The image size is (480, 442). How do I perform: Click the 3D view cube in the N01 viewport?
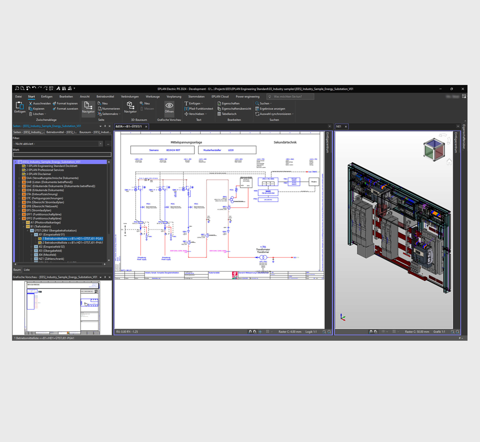(434, 149)
